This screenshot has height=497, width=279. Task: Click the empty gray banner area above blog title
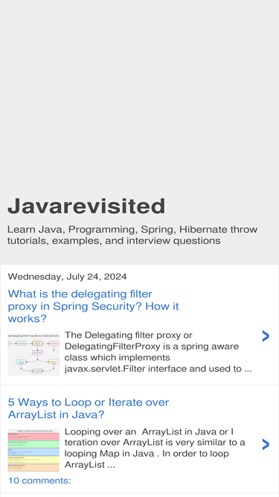coord(140,95)
